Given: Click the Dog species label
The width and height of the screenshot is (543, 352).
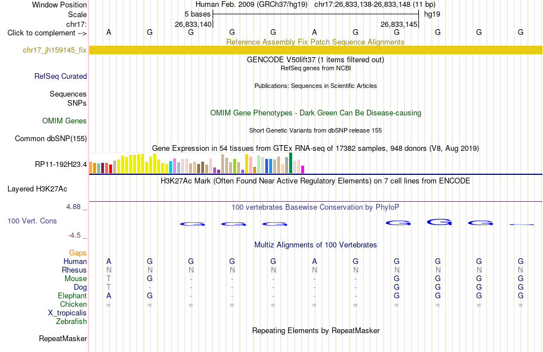Looking at the screenshot, I should (x=80, y=287).
